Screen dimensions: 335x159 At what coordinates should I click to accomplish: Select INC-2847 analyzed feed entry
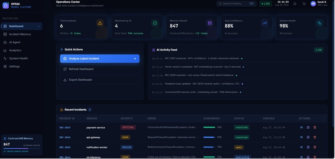[x=238, y=58]
